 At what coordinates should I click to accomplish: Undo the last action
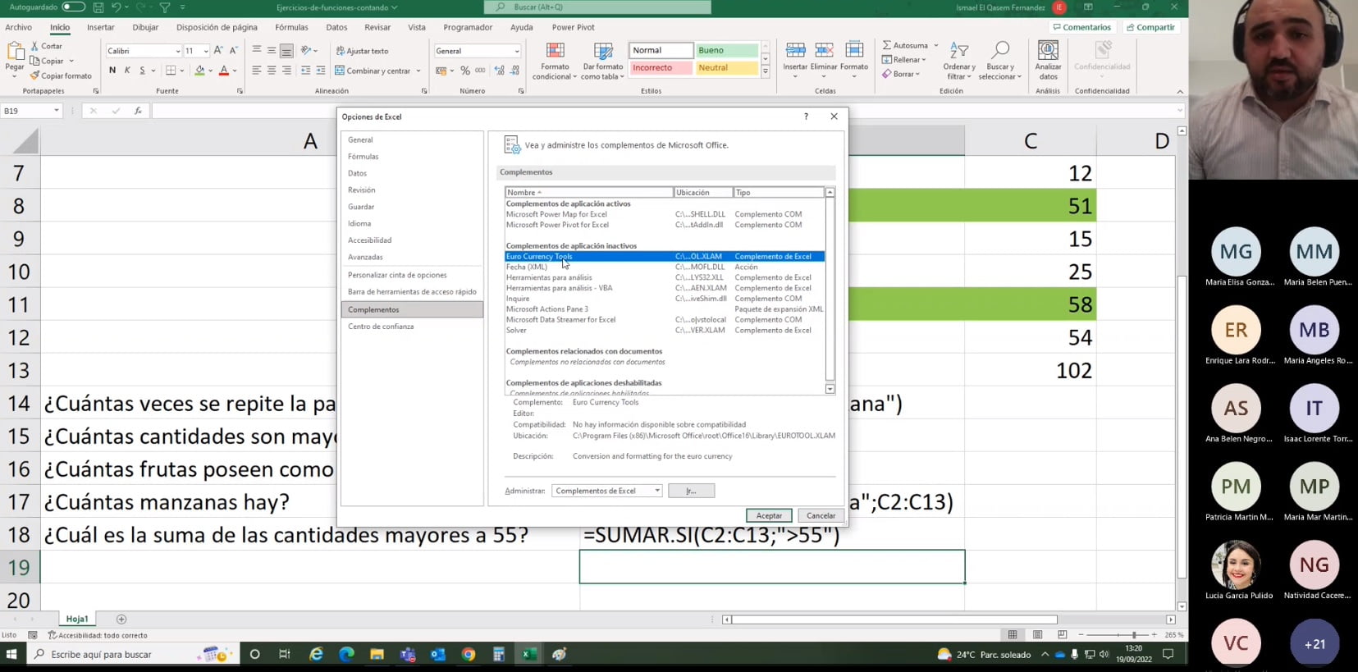pyautogui.click(x=116, y=7)
